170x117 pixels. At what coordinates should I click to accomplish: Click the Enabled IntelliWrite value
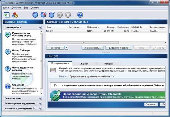tap(135, 31)
